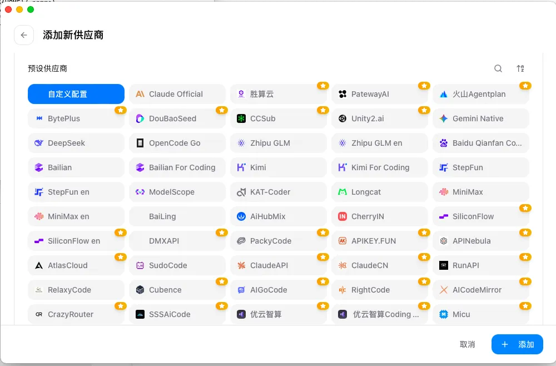Select the Micu provider
The width and height of the screenshot is (556, 366).
tap(481, 314)
